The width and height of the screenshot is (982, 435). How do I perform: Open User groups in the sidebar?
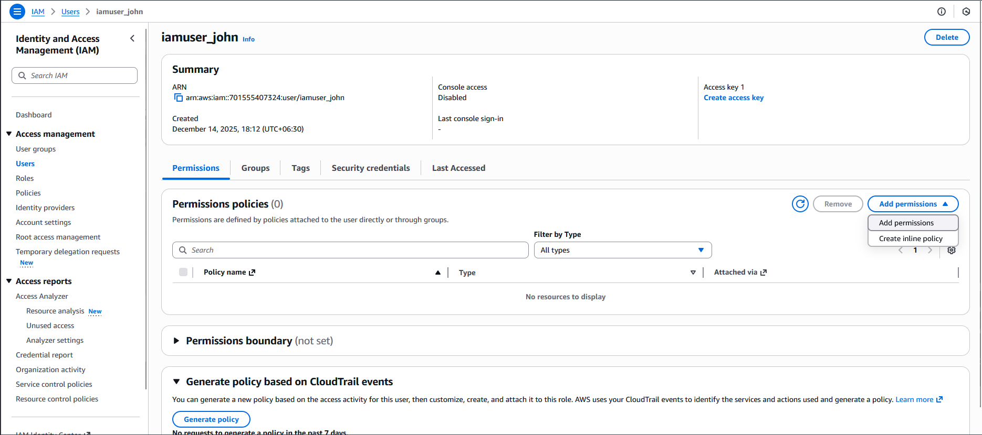click(x=36, y=149)
